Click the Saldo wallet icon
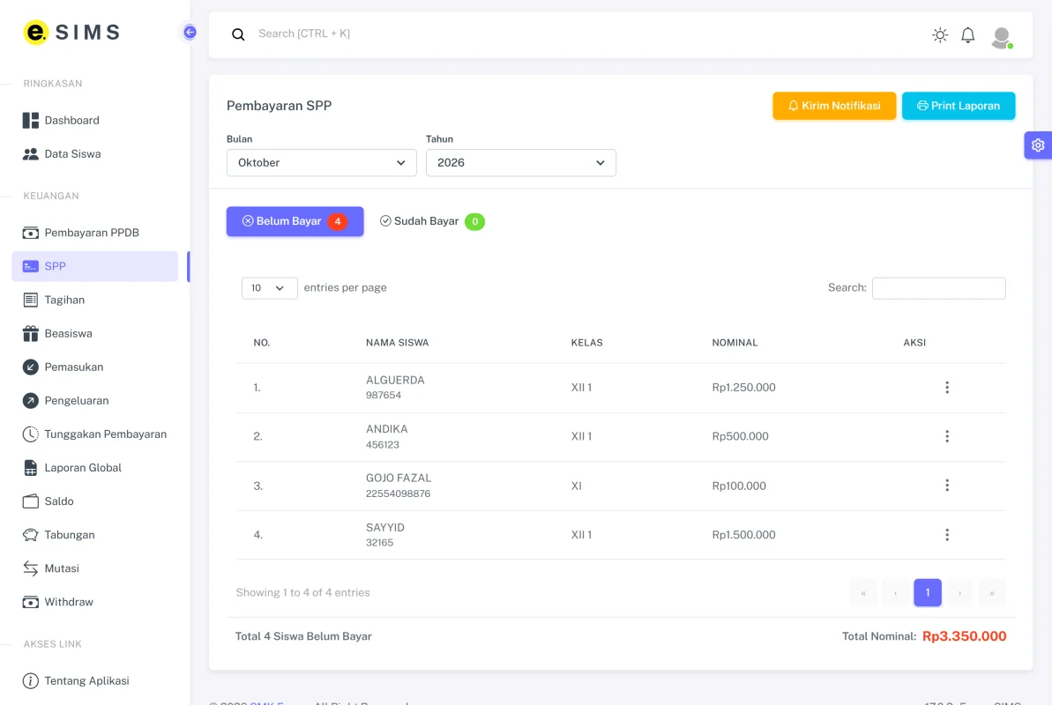Viewport: 1052px width, 705px height. point(30,501)
